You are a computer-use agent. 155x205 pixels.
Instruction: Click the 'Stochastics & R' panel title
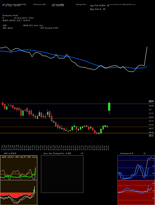[x=127, y=153]
